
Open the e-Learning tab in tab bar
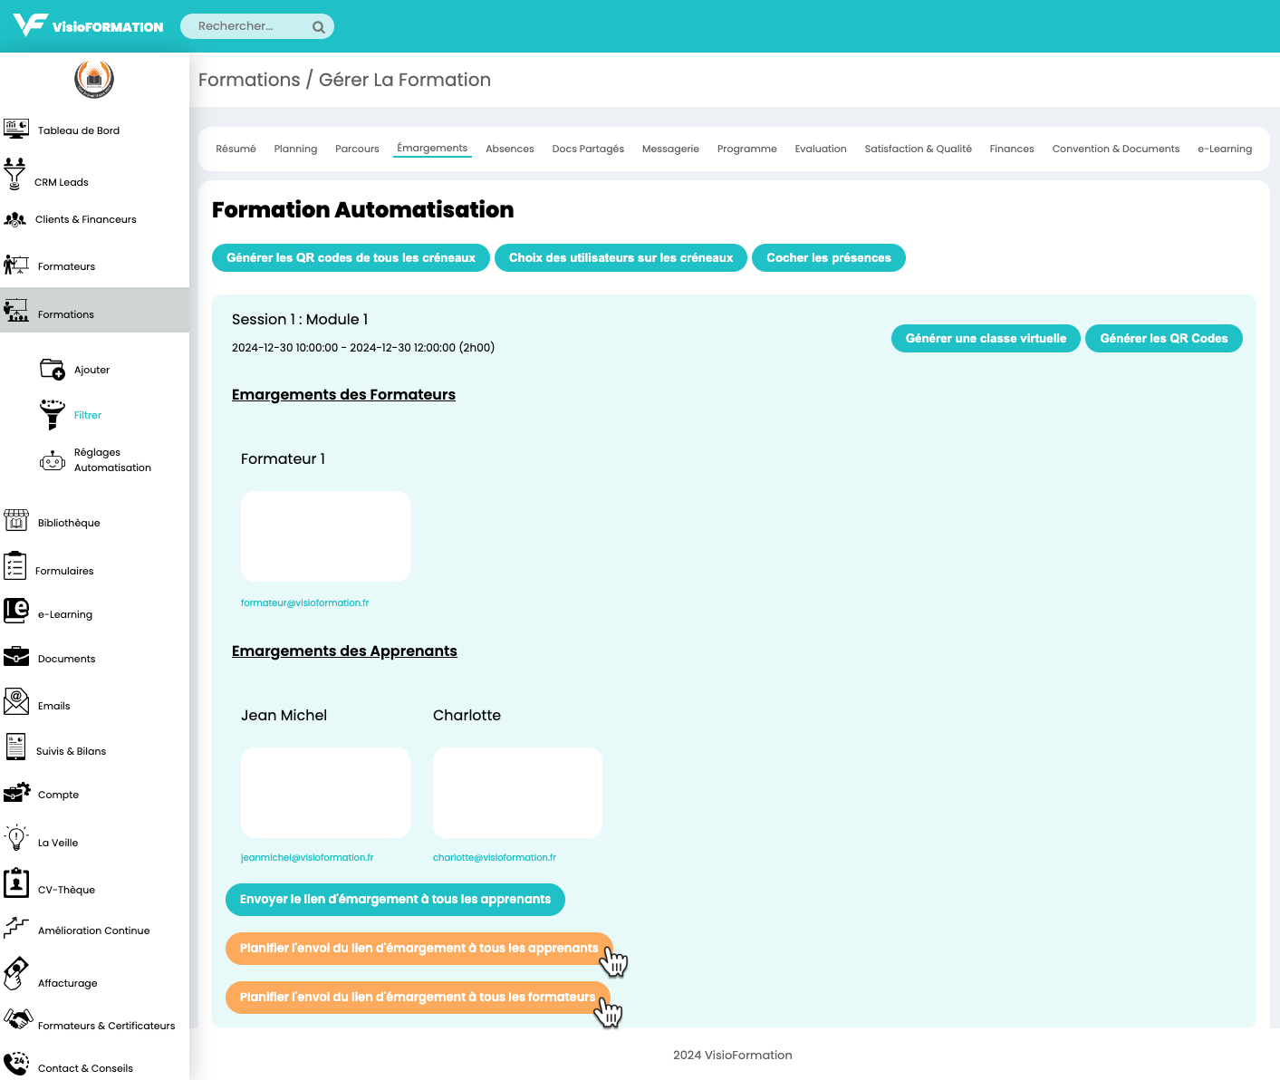[1225, 149]
